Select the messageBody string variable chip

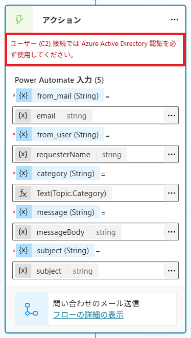pos(68,232)
